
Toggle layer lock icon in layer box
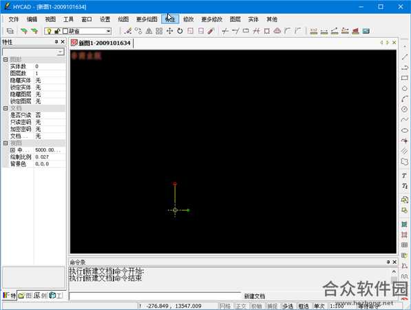tap(57, 31)
